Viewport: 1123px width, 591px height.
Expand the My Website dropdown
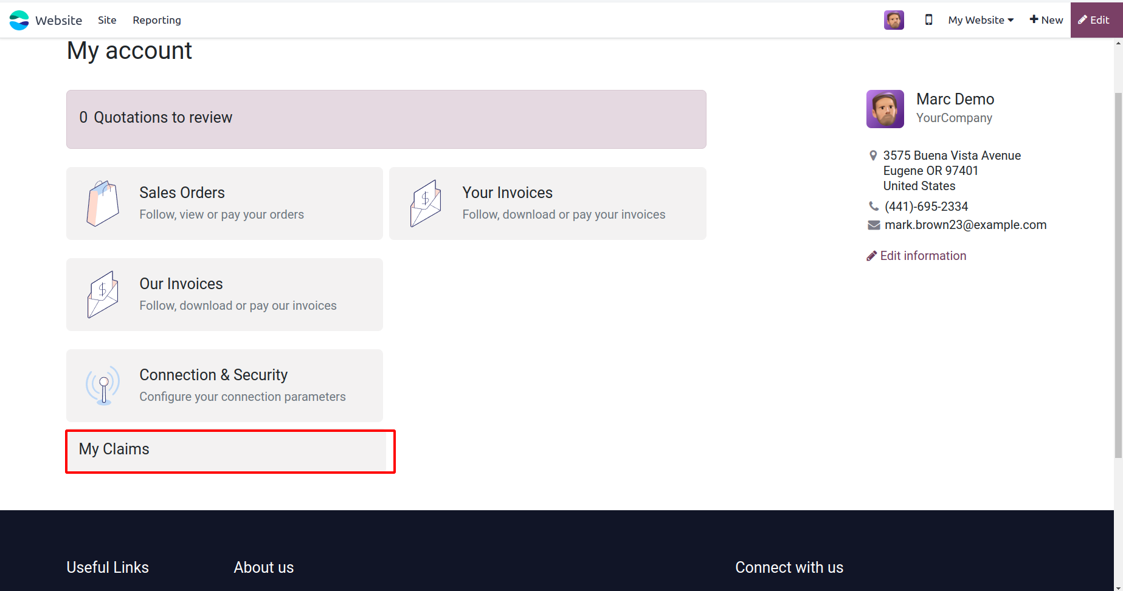coord(981,20)
